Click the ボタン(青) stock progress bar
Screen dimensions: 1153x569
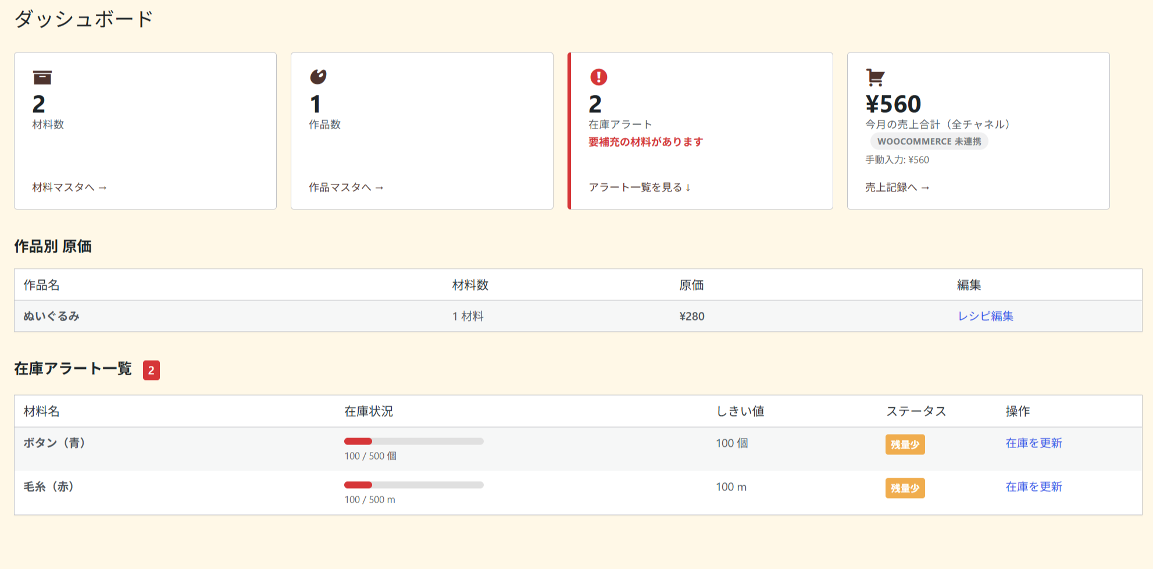[x=414, y=442]
